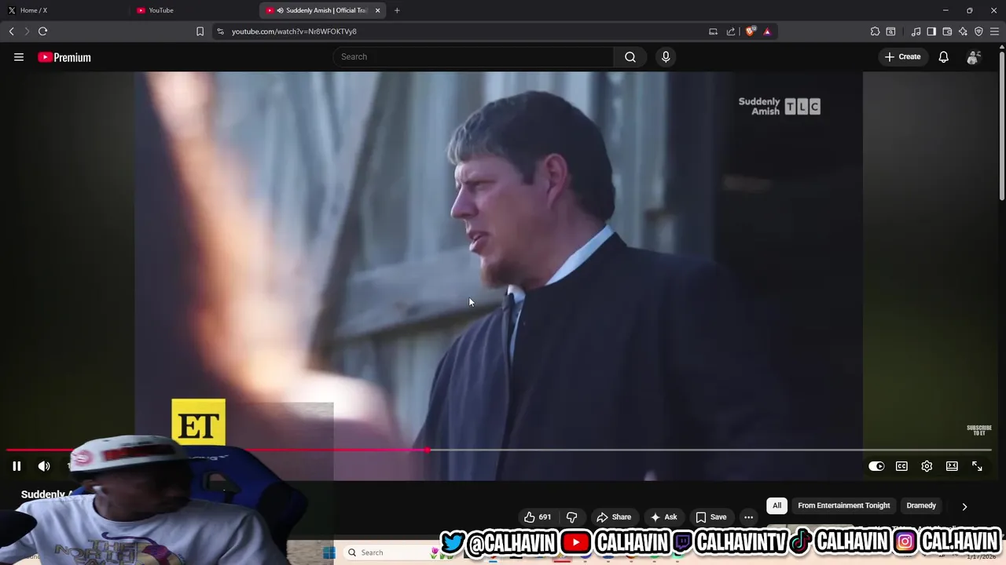
Task: Open browser share icon in address bar
Action: coord(731,31)
